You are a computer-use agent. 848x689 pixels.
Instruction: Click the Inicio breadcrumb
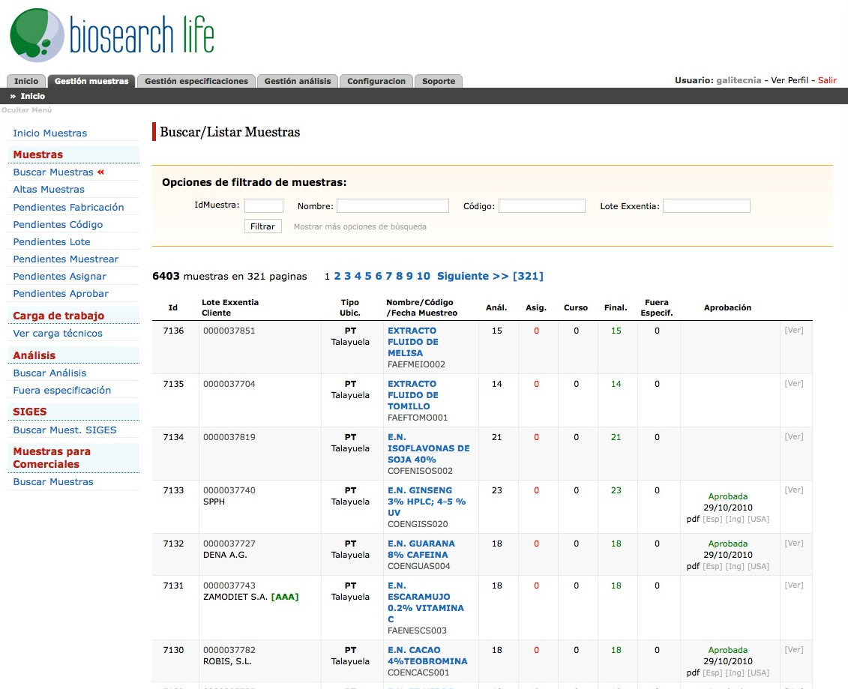[32, 96]
